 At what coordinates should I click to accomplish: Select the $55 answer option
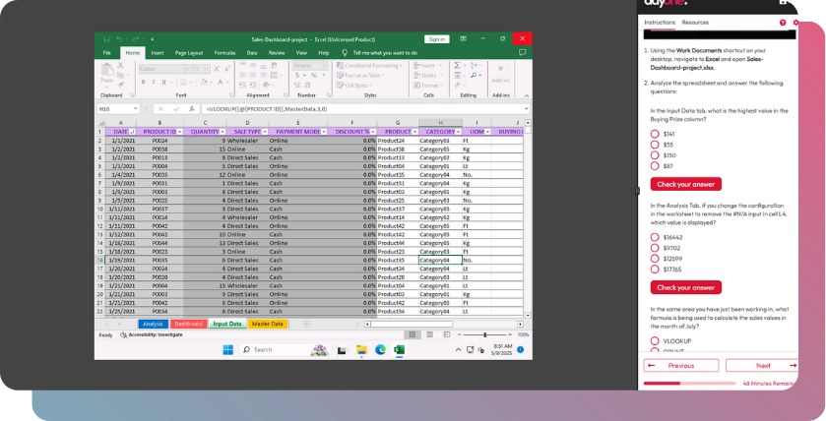pyautogui.click(x=655, y=145)
